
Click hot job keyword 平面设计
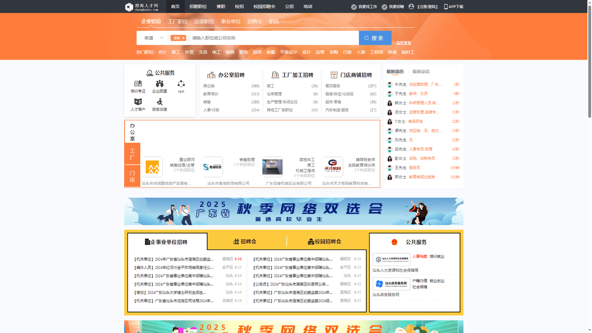coord(289,52)
